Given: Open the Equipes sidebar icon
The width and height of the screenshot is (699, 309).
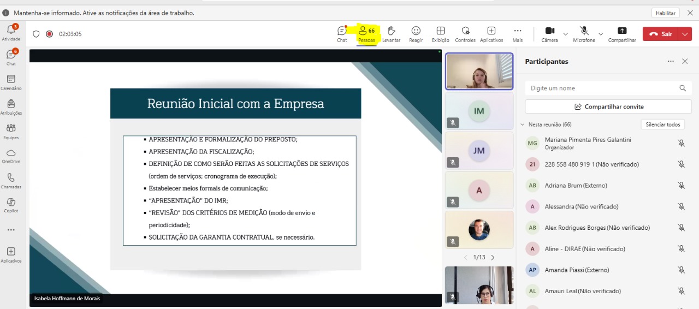Looking at the screenshot, I should (x=11, y=131).
